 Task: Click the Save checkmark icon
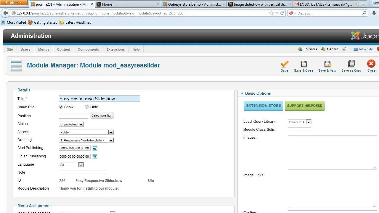click(x=284, y=64)
